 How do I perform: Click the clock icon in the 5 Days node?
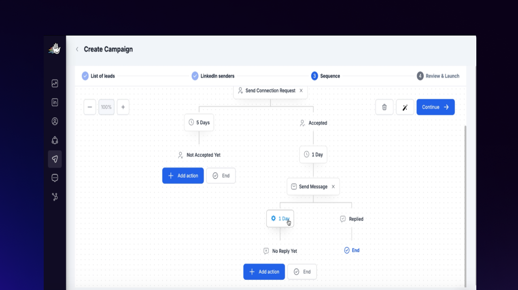pos(191,123)
